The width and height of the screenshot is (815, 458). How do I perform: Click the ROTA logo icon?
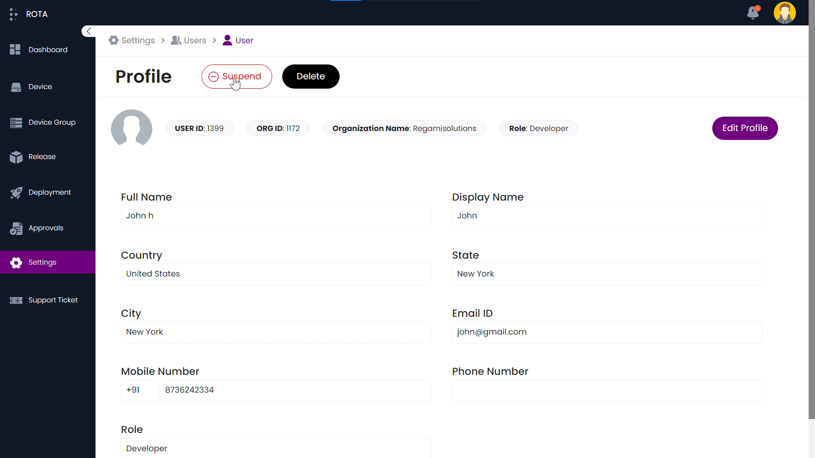pyautogui.click(x=14, y=14)
